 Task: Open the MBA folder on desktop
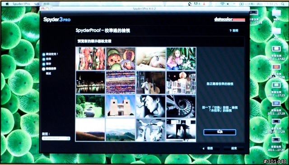276,15
